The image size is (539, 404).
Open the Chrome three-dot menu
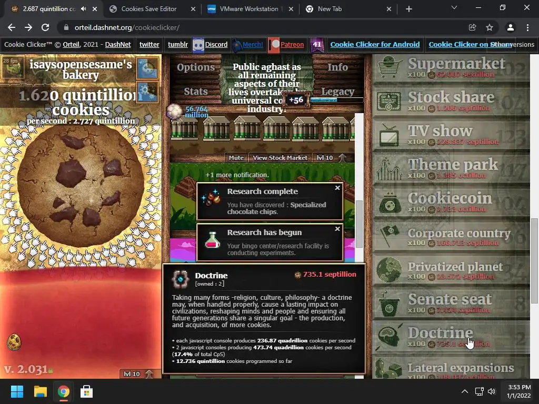click(527, 27)
